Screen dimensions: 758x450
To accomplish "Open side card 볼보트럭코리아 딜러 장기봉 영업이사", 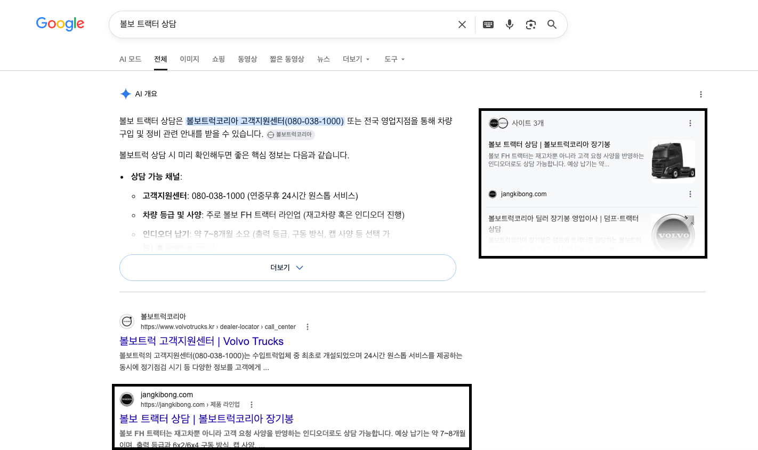I will point(563,223).
